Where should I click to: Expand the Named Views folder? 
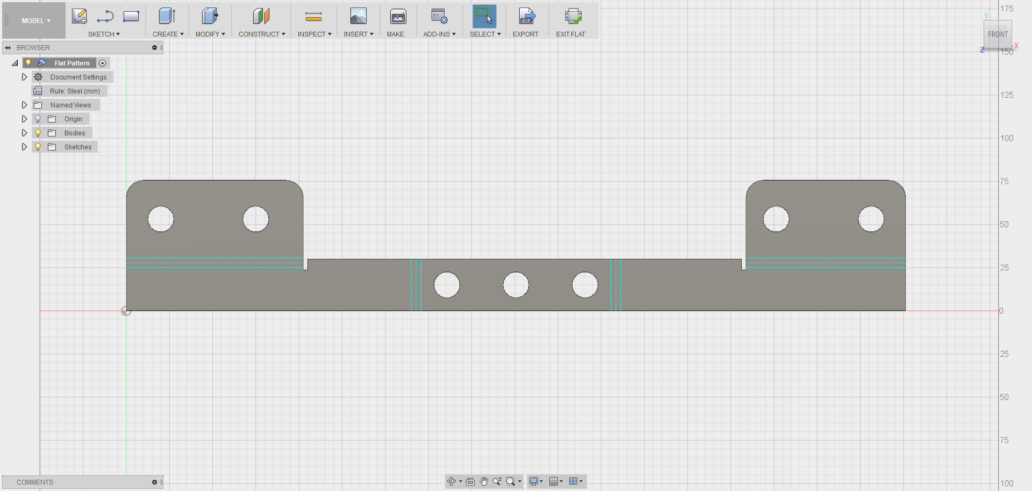click(24, 105)
